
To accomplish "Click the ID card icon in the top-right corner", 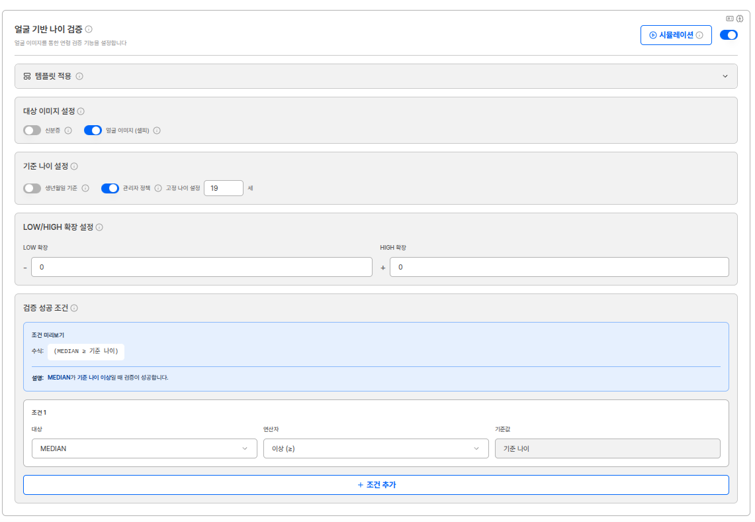I will (x=730, y=19).
